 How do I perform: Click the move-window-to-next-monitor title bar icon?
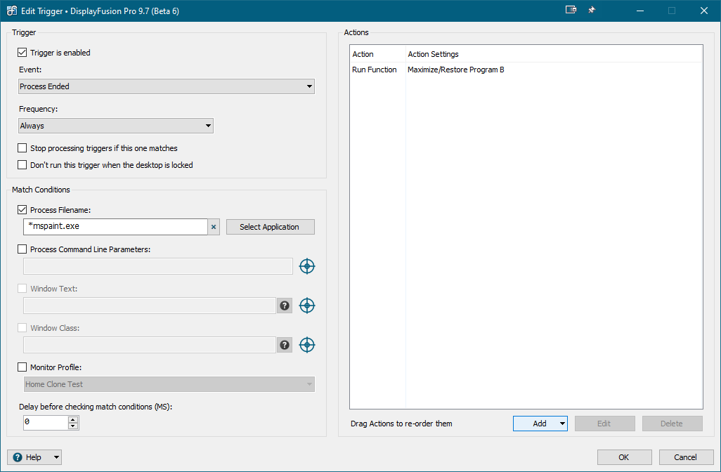click(571, 11)
